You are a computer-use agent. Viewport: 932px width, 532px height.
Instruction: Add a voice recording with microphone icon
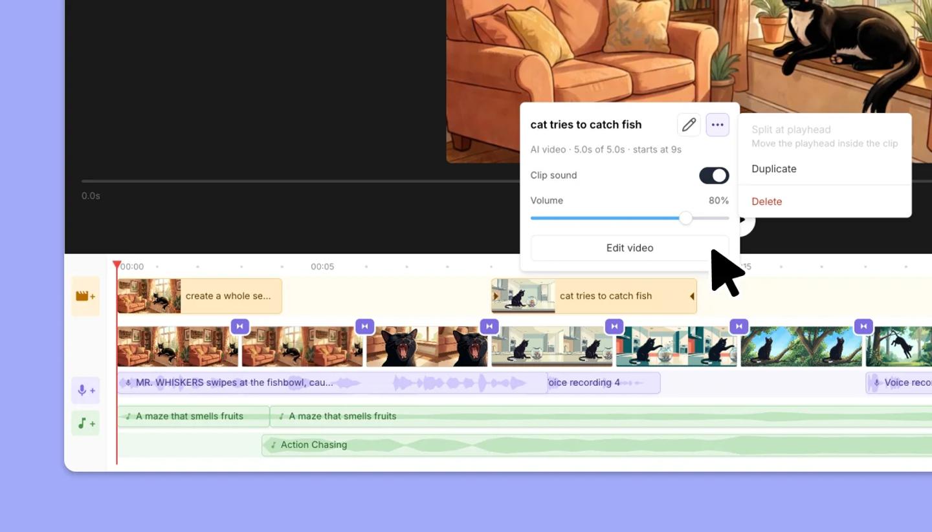(85, 390)
